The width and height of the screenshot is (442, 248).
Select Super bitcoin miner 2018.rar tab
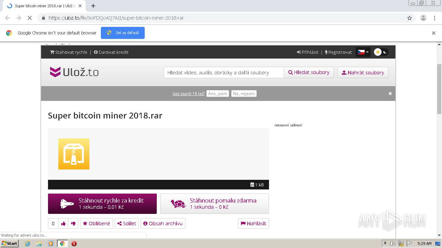[x=45, y=6]
